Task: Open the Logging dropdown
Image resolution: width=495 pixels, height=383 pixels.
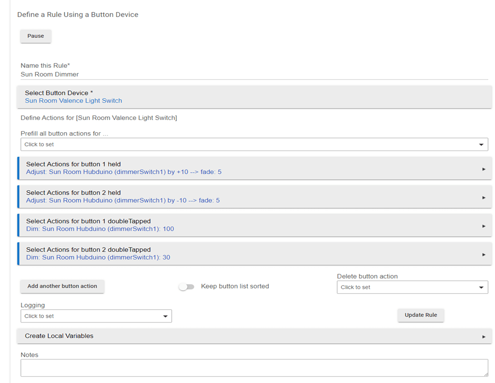Action: tap(96, 316)
